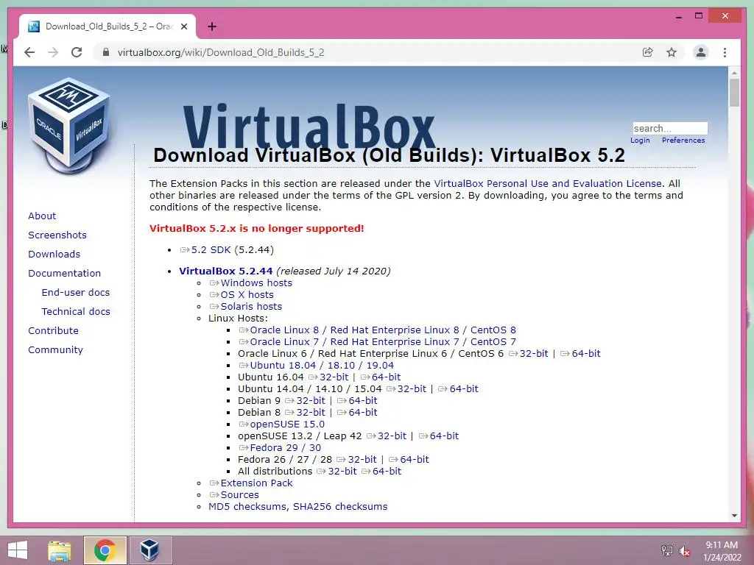Click the muted speaker tray icon
This screenshot has height=565, width=754.
tap(684, 551)
